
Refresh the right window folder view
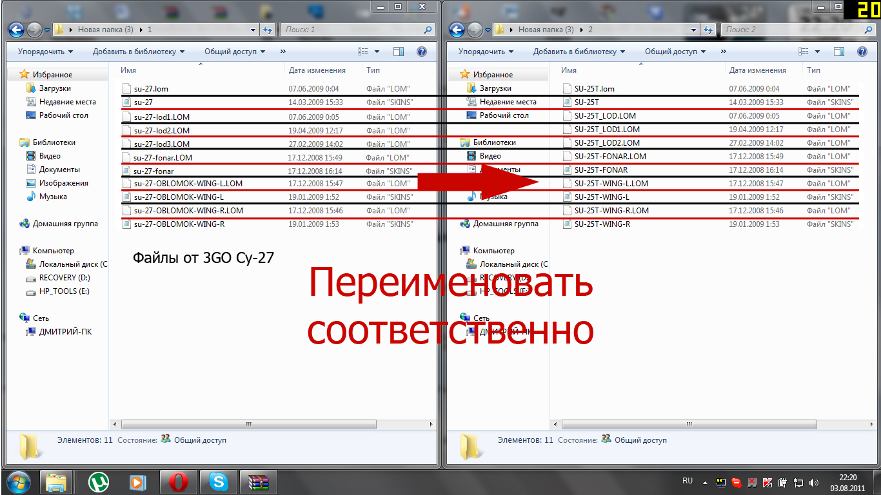click(x=709, y=30)
